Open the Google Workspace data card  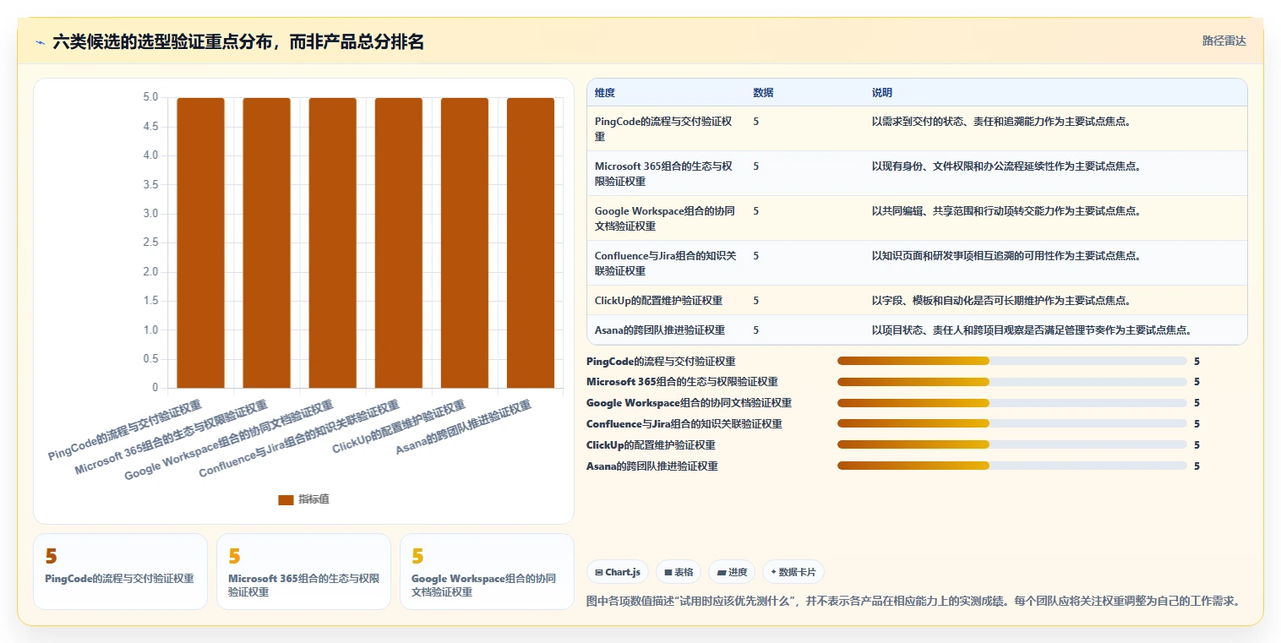487,571
